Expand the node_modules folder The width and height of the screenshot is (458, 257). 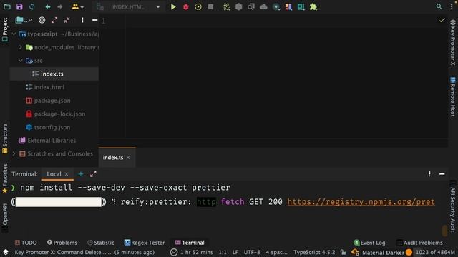coord(21,47)
